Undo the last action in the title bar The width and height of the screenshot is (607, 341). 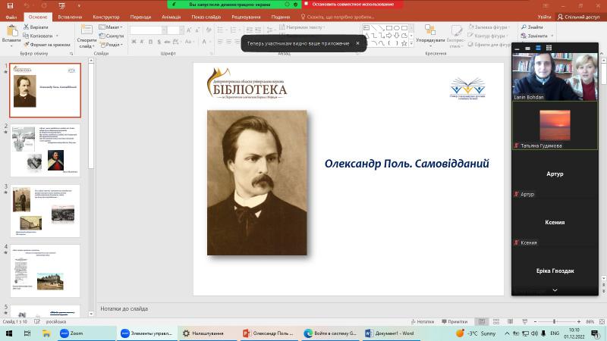click(x=27, y=5)
